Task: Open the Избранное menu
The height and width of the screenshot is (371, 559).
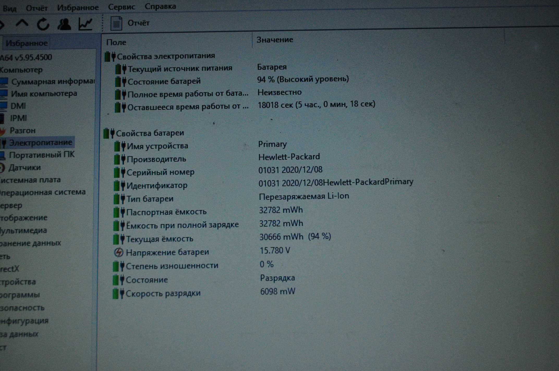Action: click(x=78, y=7)
